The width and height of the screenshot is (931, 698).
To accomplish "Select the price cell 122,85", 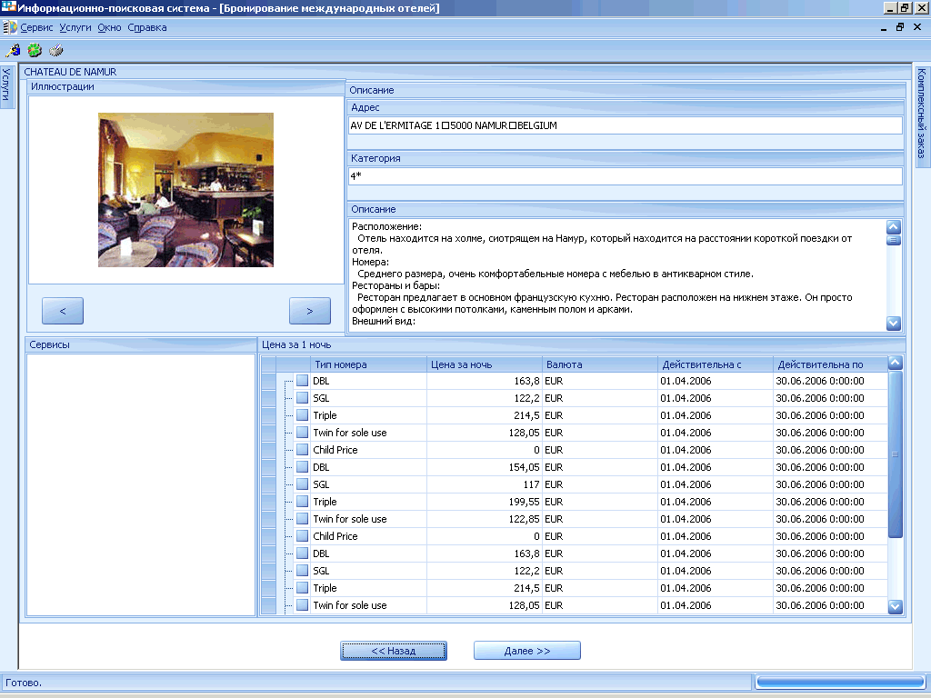I will 485,519.
